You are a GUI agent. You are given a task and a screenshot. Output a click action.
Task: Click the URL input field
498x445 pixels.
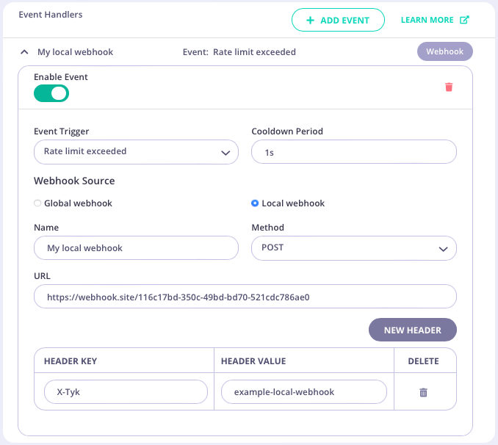click(245, 297)
